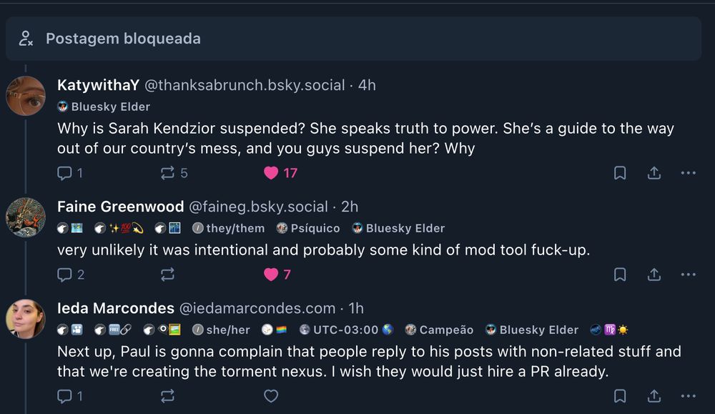Open options menu on Ieda Marcondes' reply
This screenshot has height=414, width=715.
[x=688, y=395]
